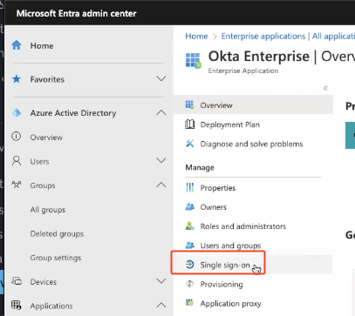Click Microsoft Entra admin center title

point(76,13)
